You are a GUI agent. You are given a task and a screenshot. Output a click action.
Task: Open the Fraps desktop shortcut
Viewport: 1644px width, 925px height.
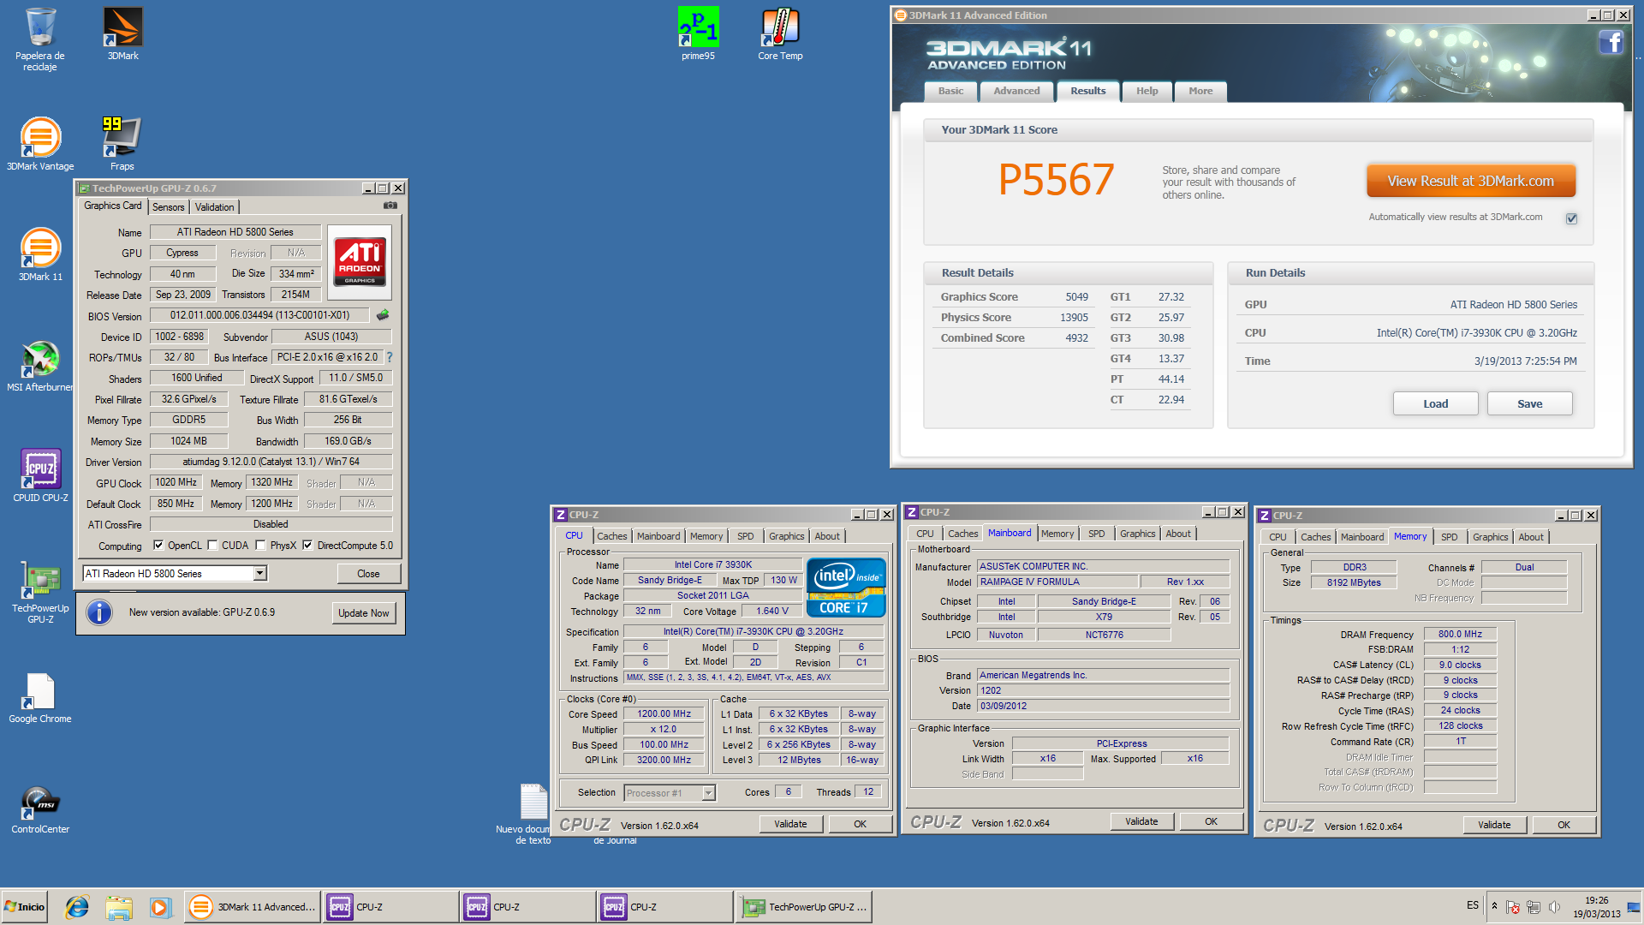click(122, 144)
